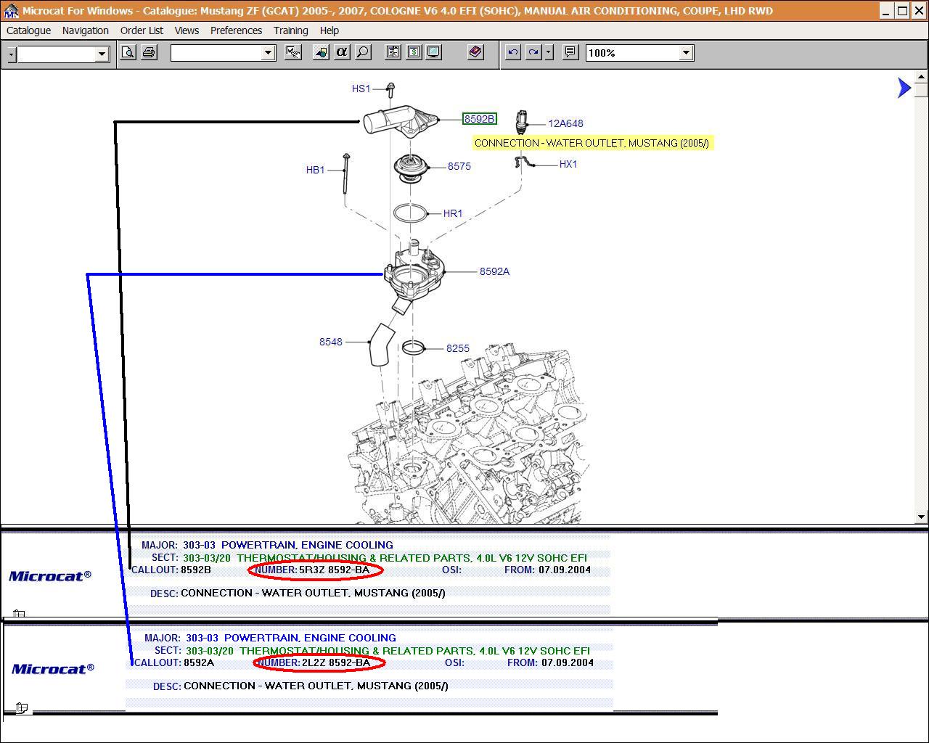Click the monitor screen toolbar icon
Viewport: 929px width, 743px height.
coord(433,52)
